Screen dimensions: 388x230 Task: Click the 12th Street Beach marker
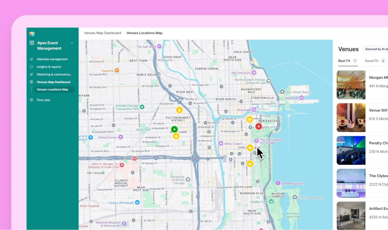295,197
